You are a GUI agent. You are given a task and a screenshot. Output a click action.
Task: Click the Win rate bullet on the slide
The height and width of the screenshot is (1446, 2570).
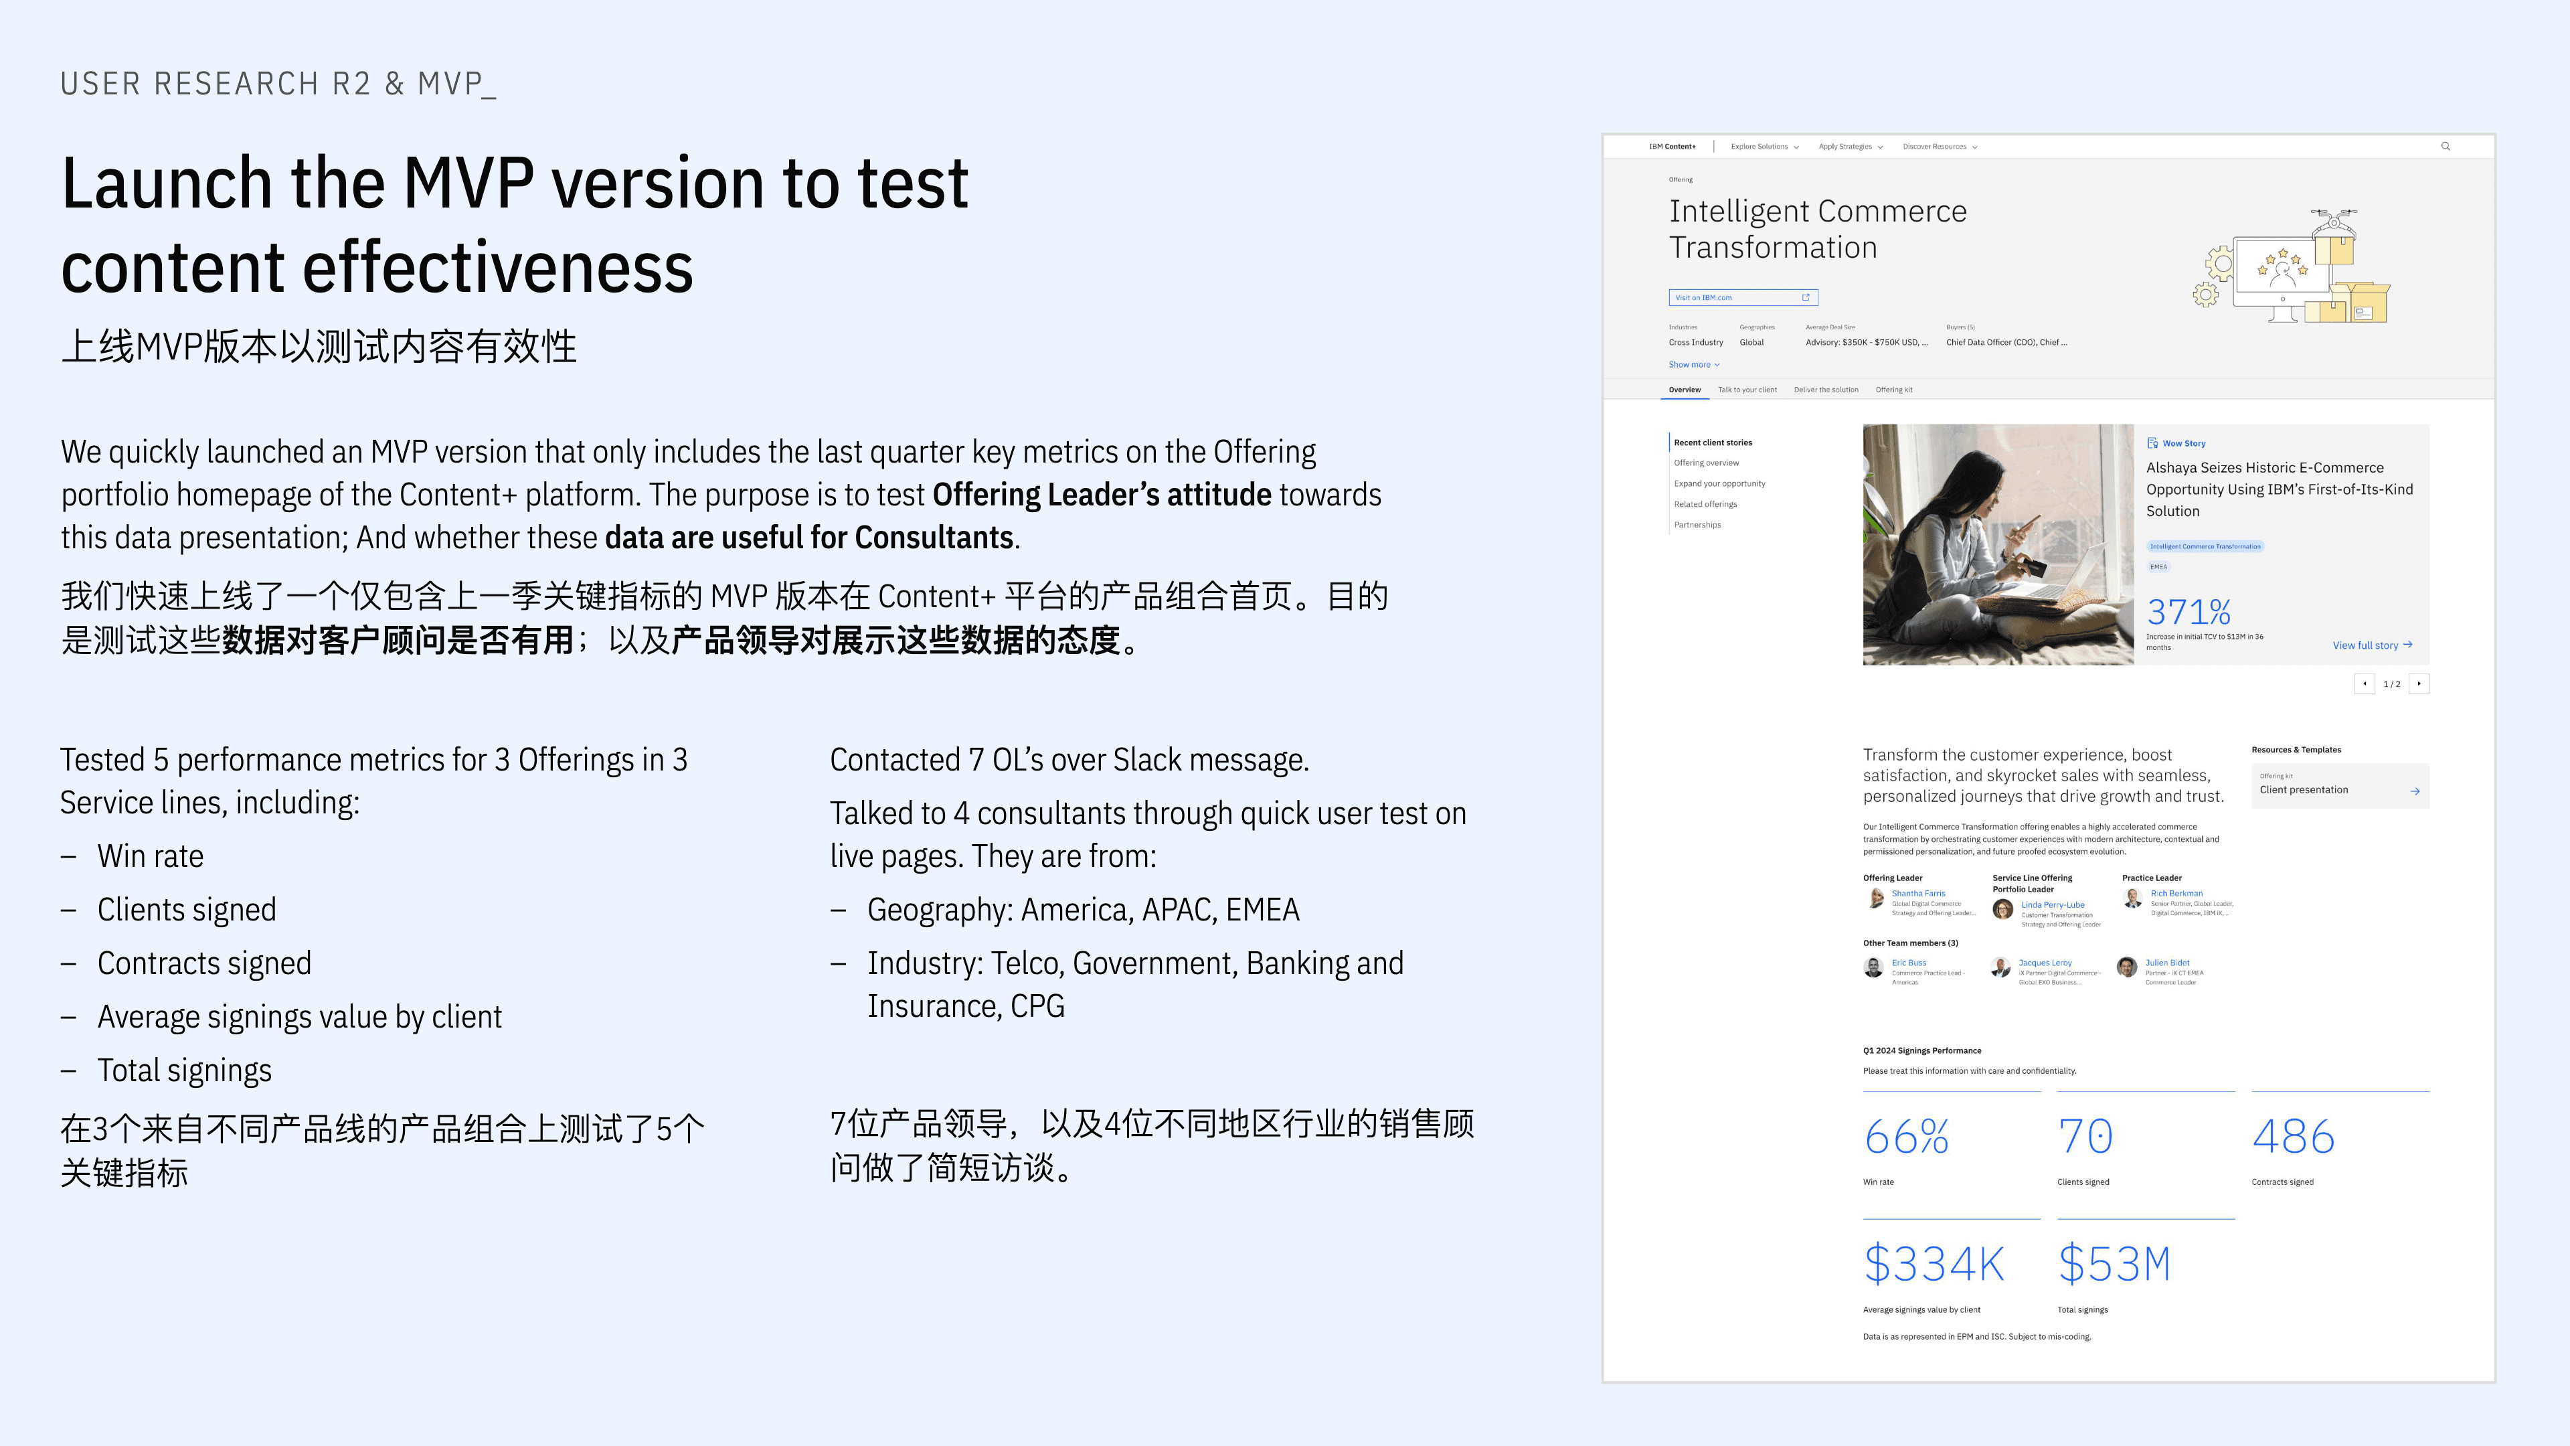pyautogui.click(x=151, y=856)
